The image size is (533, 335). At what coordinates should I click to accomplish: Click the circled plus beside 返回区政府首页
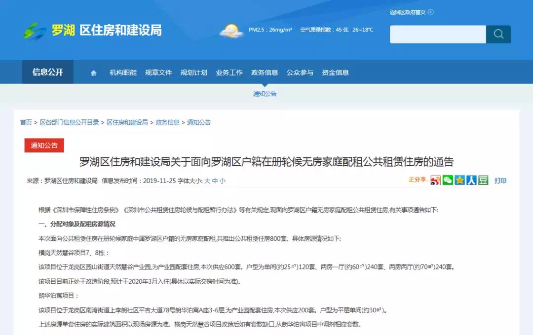click(x=430, y=12)
